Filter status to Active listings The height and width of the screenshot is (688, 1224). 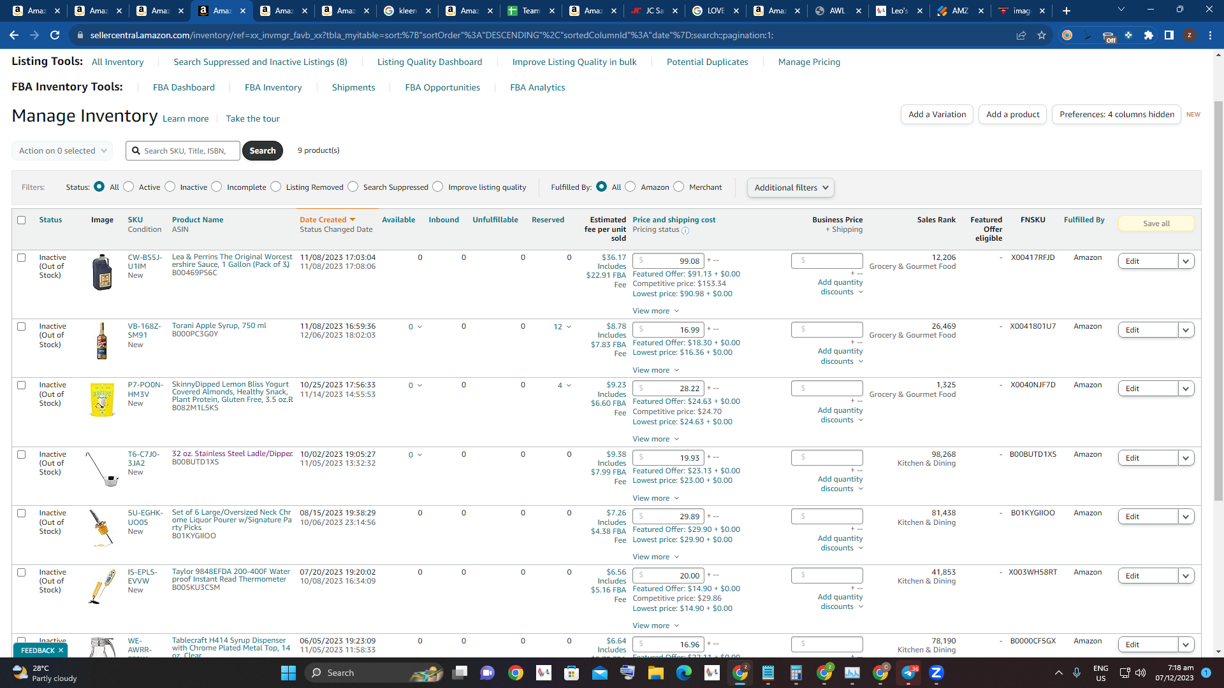[x=129, y=187]
